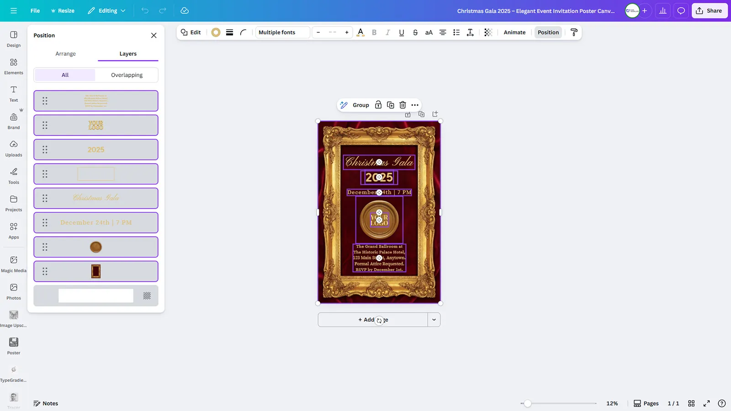Viewport: 731px width, 411px height.
Task: Select the Overlapping layers filter
Action: point(127,75)
